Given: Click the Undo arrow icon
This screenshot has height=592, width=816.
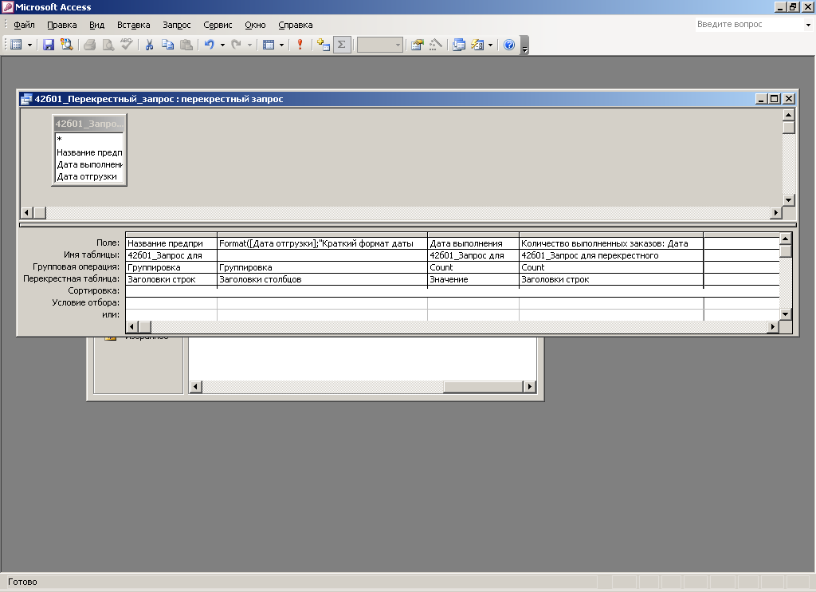Looking at the screenshot, I should click(x=210, y=45).
